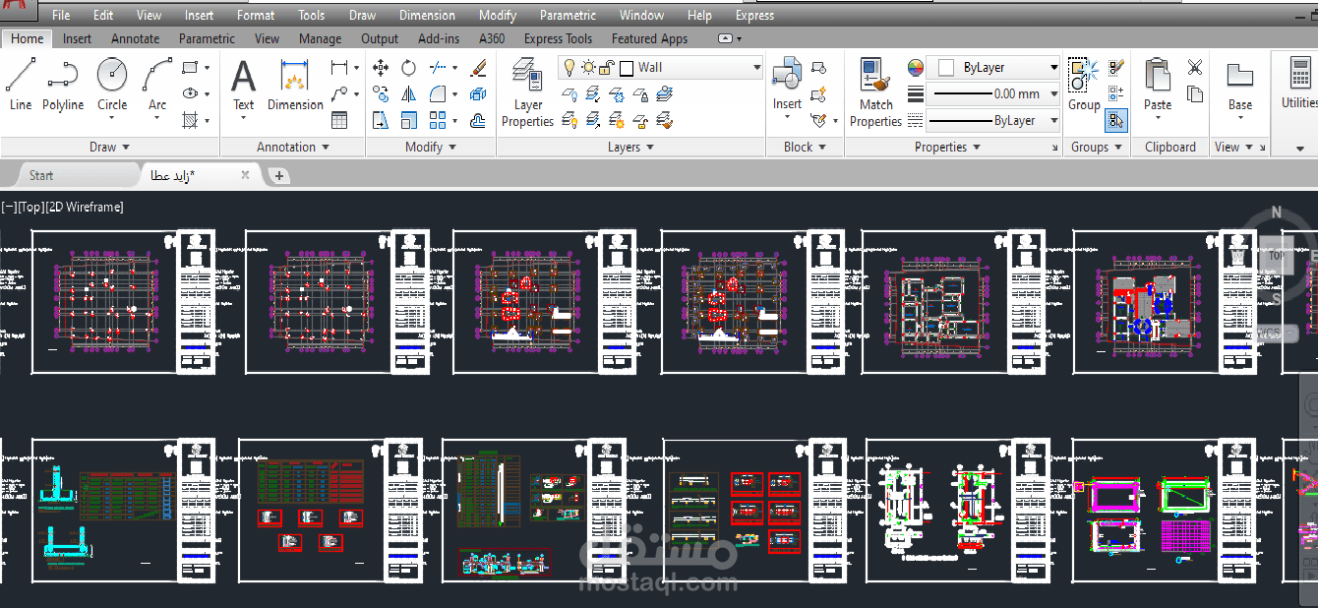Screen dimensions: 1318x608
Task: Open the Wall layer dropdown
Action: tap(756, 67)
